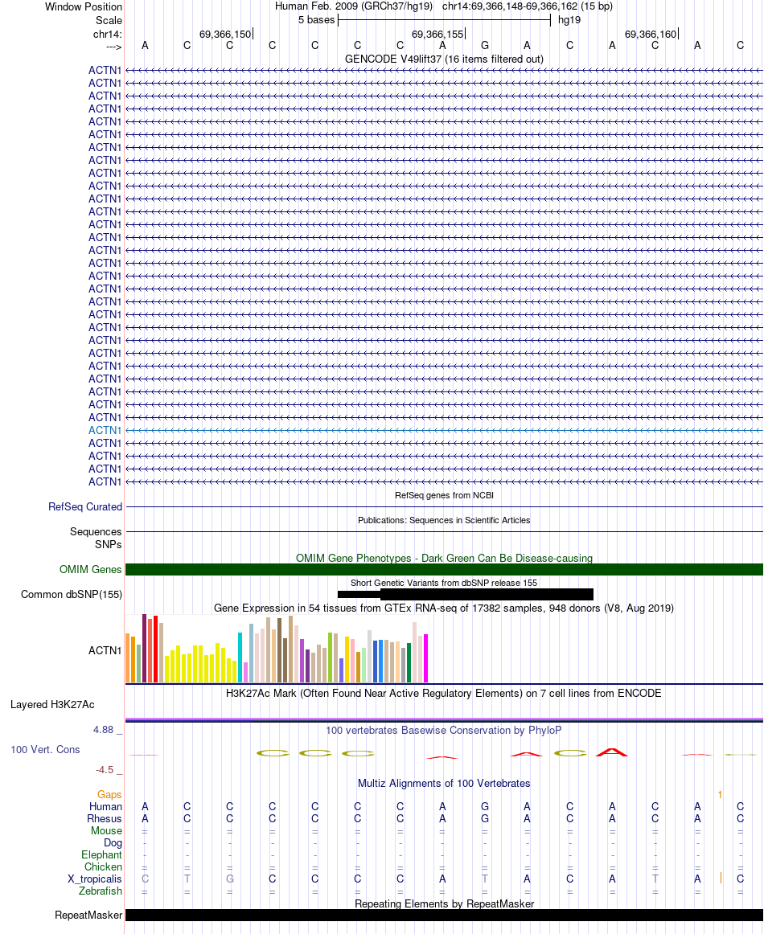Click the ACTN1 label beside GTEx bar chart

[x=105, y=650]
